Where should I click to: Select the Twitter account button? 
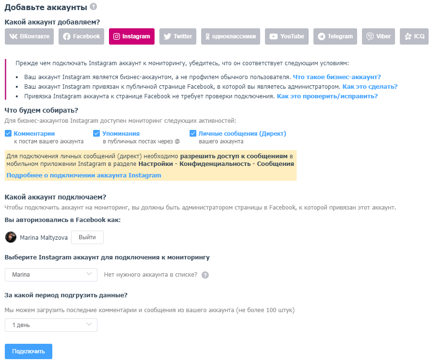tap(178, 36)
